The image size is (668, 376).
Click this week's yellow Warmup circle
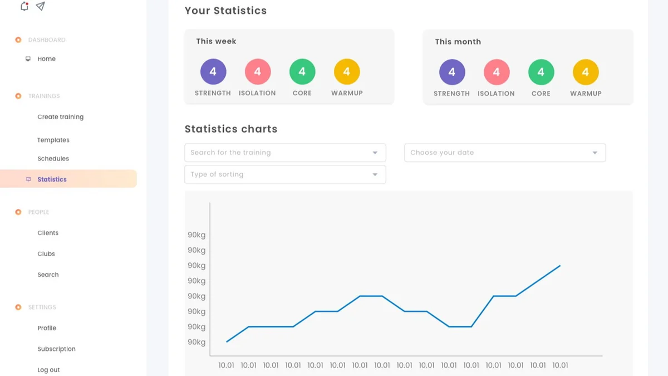tap(347, 72)
